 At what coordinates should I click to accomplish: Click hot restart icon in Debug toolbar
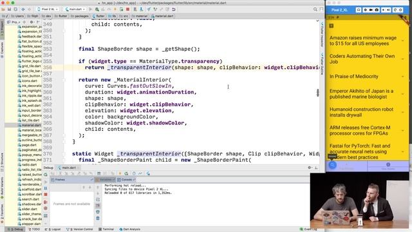tap(126, 173)
